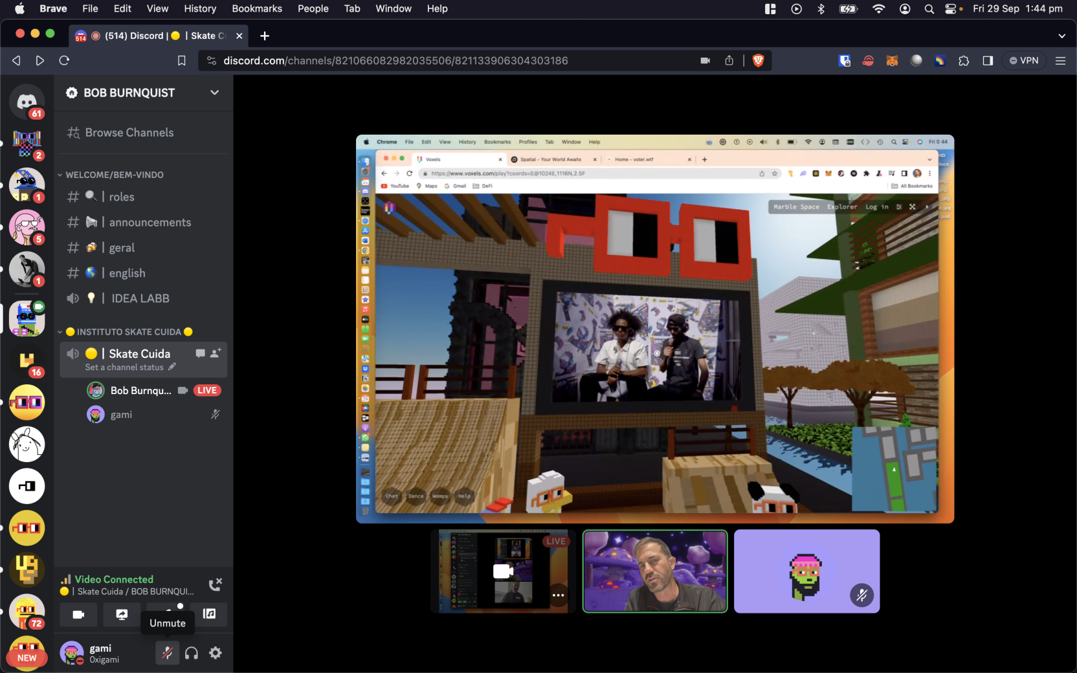The image size is (1077, 673).
Task: Turn on your camera
Action: [x=78, y=614]
